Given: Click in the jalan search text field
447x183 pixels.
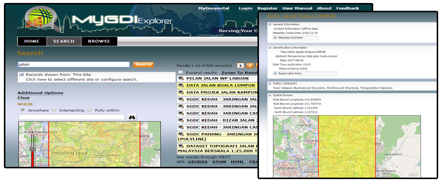Looking at the screenshot, I should click(x=74, y=64).
